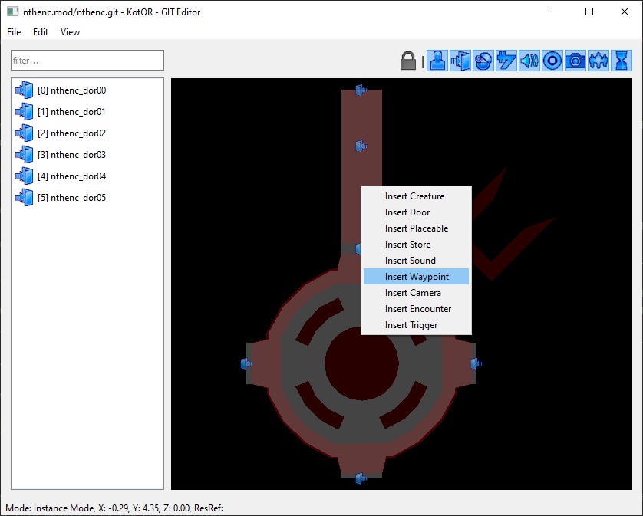Choose Insert Door from context menu
Viewport: 643px width, 516px height.
point(416,212)
